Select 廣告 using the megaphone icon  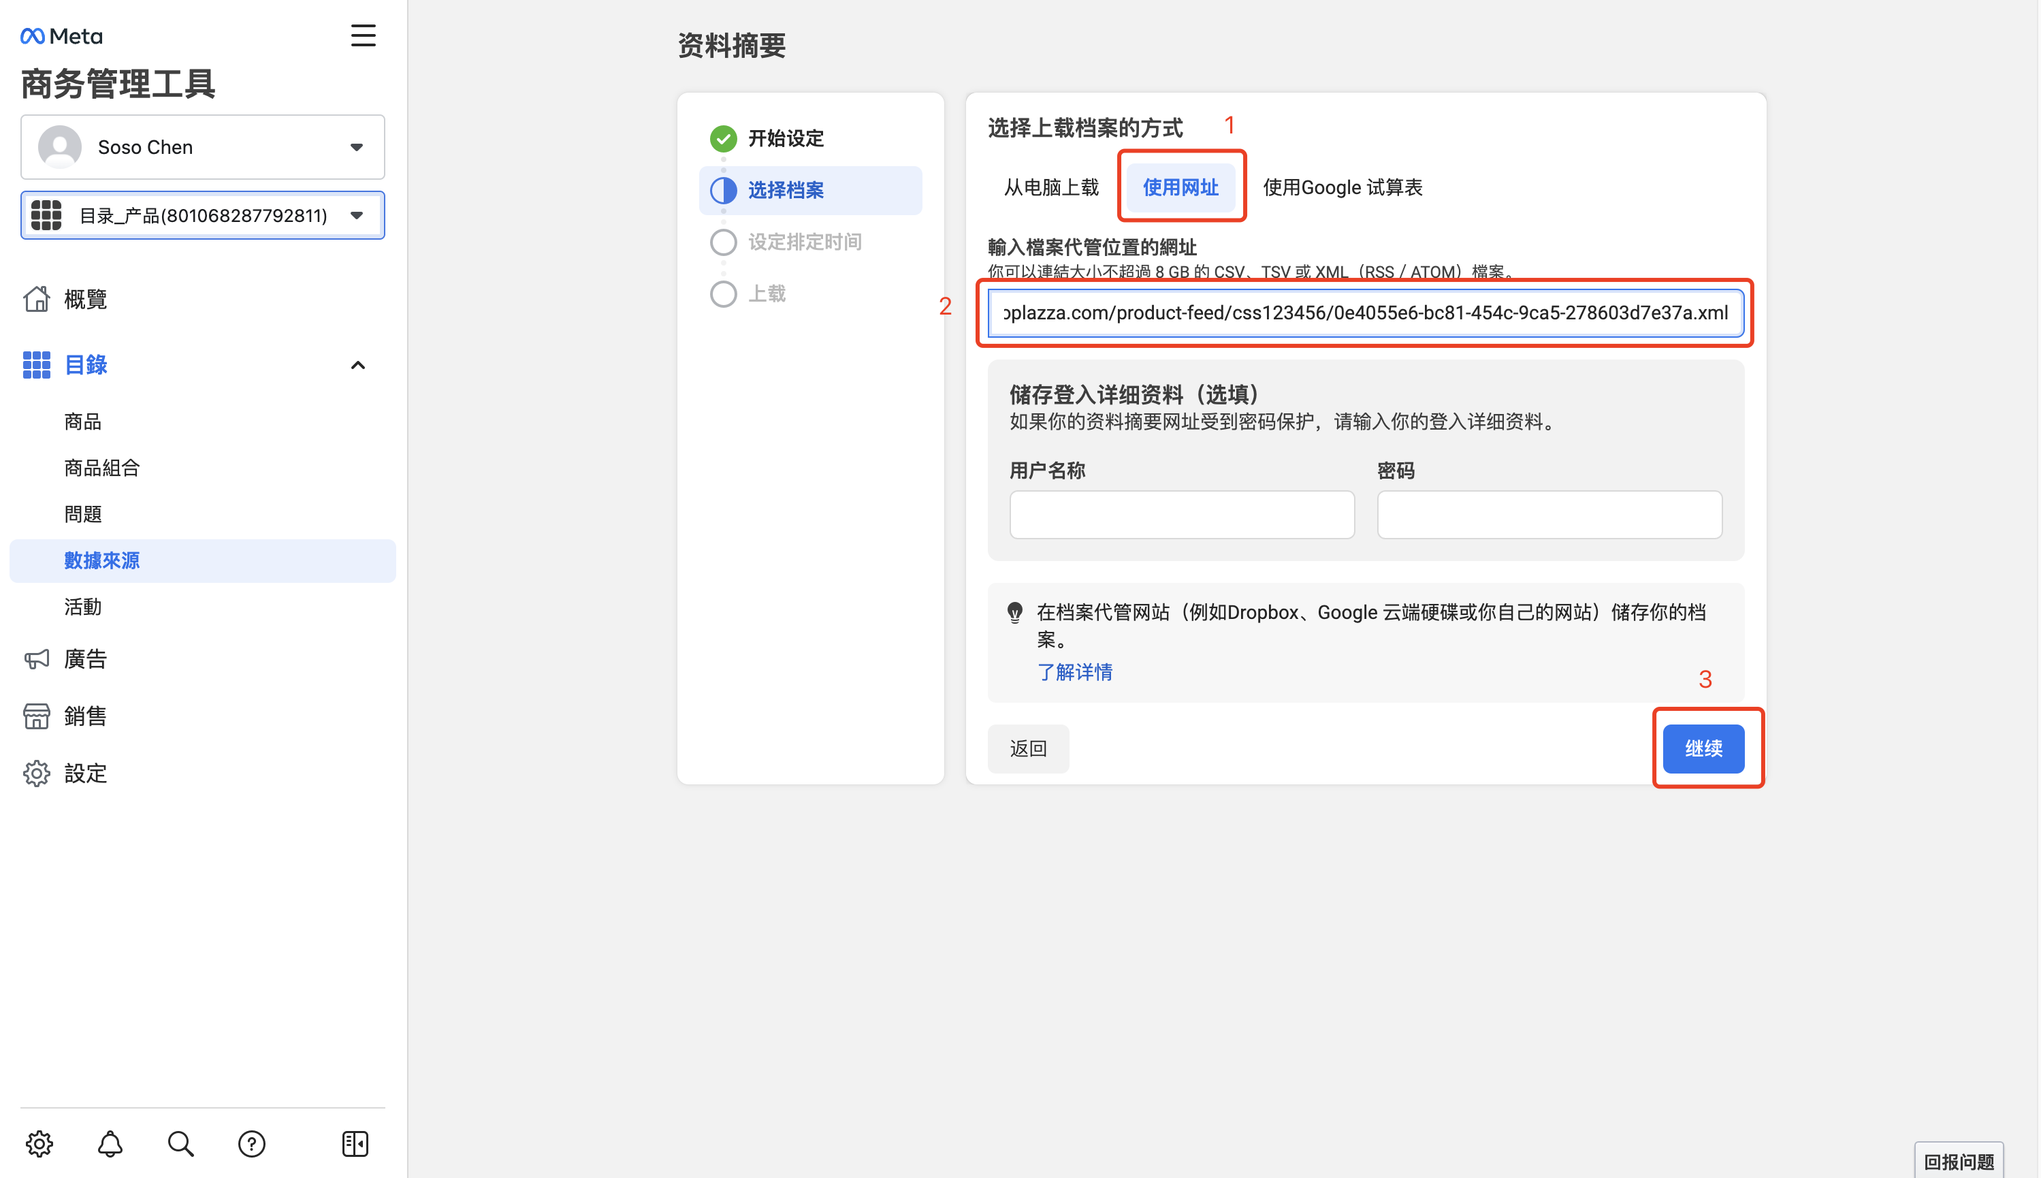click(x=36, y=658)
